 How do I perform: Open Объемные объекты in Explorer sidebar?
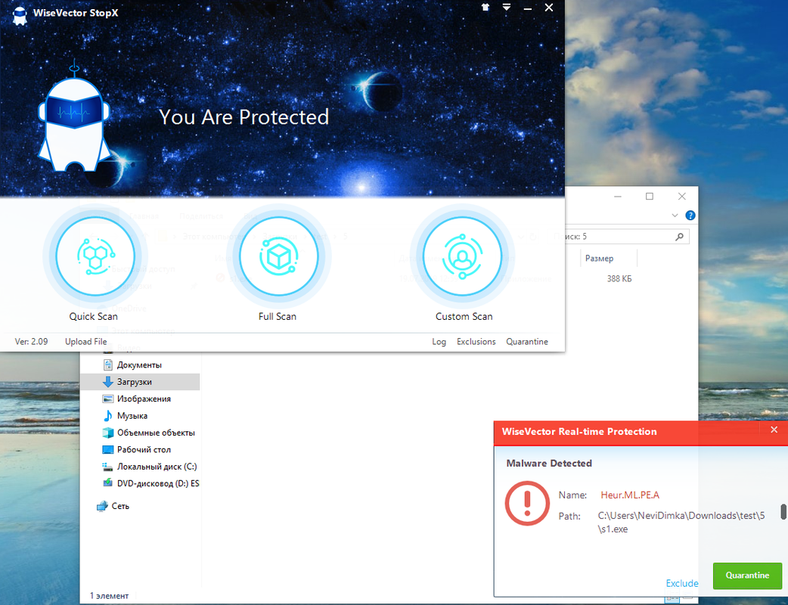pos(141,433)
